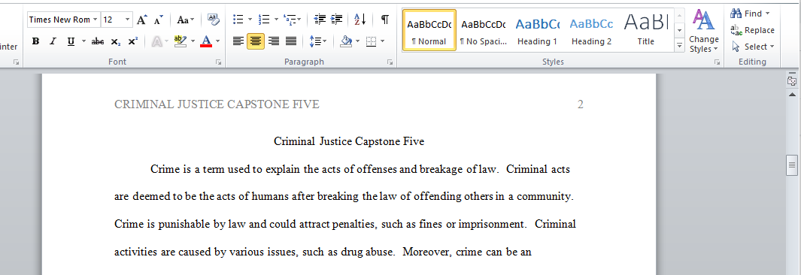The width and height of the screenshot is (801, 275).
Task: Click header text 'CRIMINAL JUSTICE CAPSTONE FIVE'
Action: [x=217, y=104]
